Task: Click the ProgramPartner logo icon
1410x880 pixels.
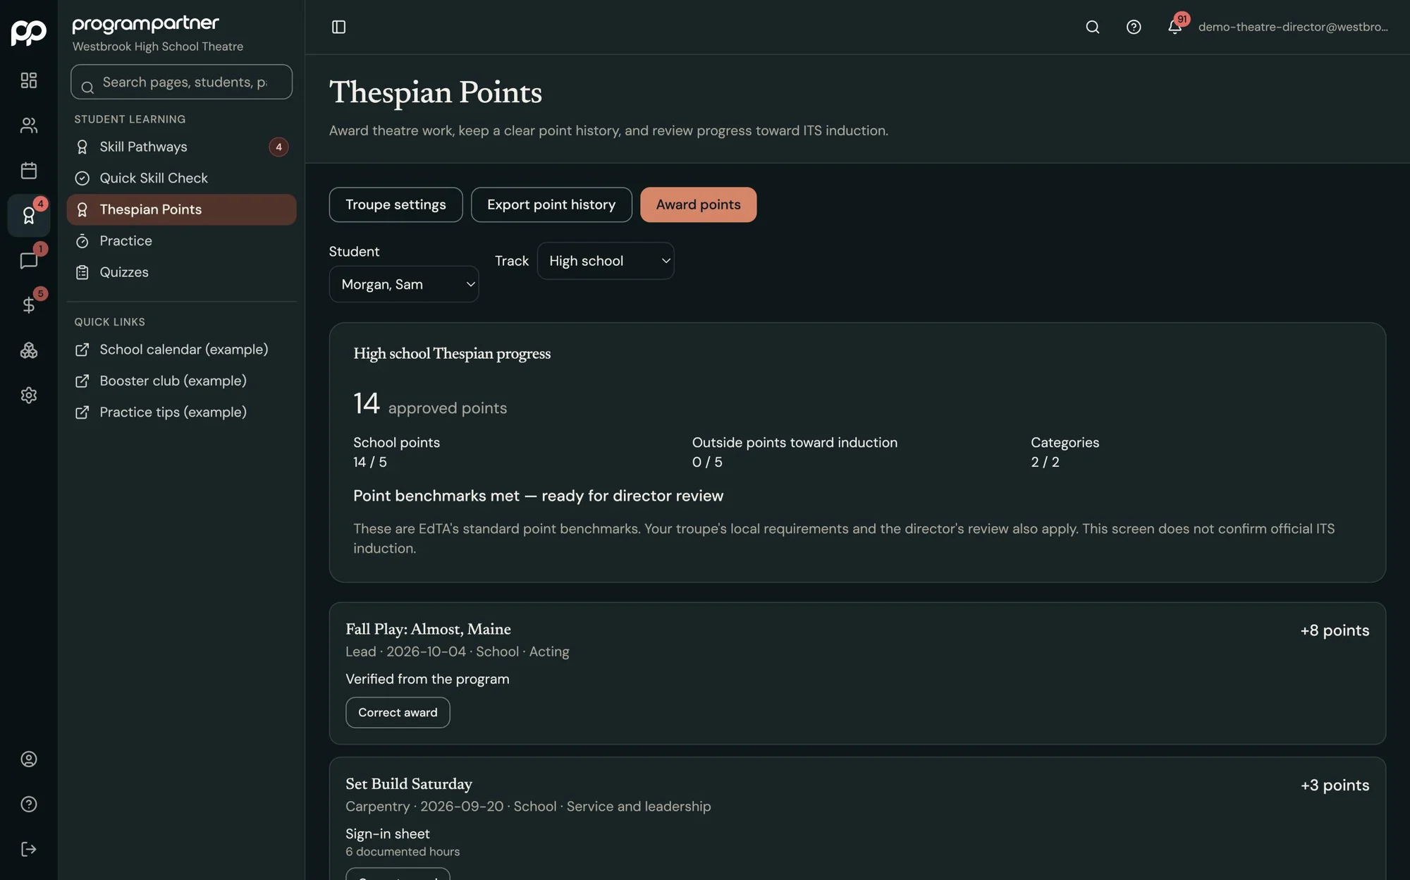Action: [28, 32]
